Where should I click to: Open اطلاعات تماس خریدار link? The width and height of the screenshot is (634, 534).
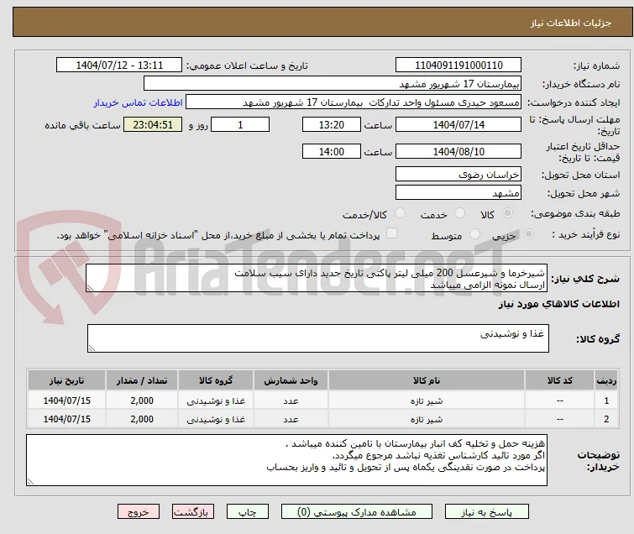click(139, 102)
